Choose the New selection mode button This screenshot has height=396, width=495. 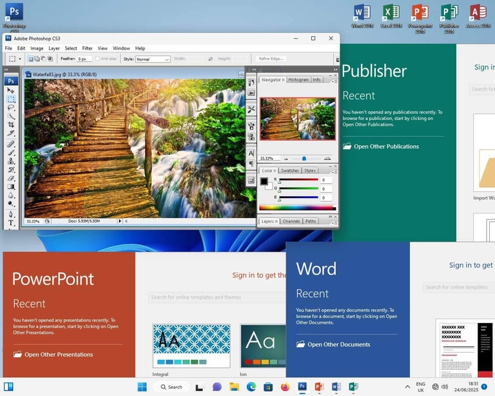31,59
